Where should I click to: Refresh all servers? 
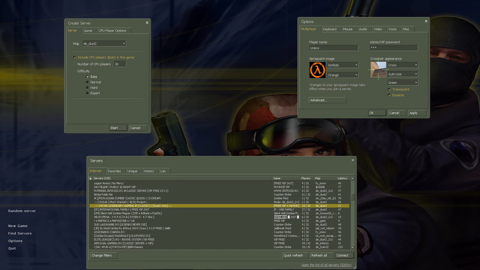point(322,255)
